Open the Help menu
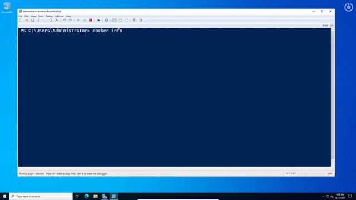 68,16
